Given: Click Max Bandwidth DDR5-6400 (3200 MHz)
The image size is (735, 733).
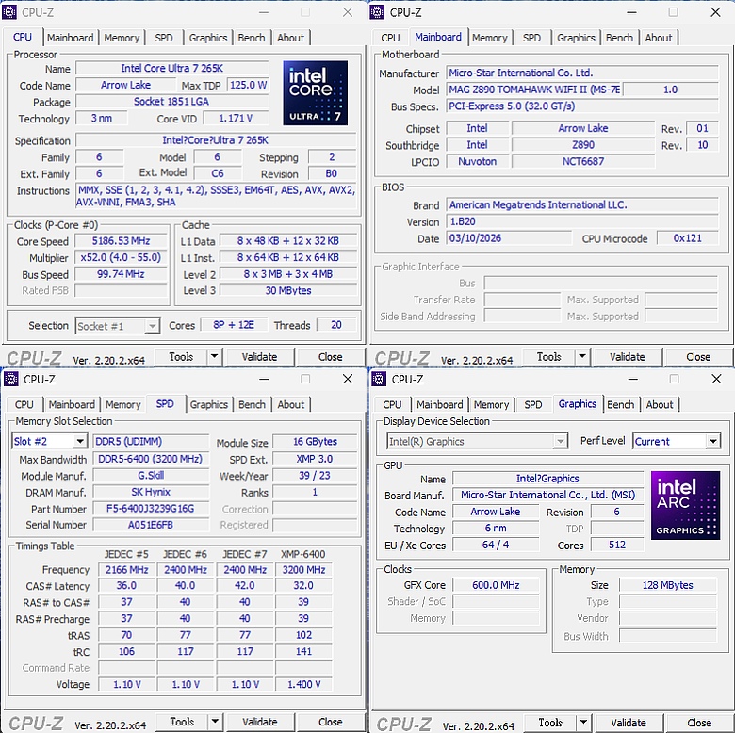Looking at the screenshot, I should [x=151, y=459].
